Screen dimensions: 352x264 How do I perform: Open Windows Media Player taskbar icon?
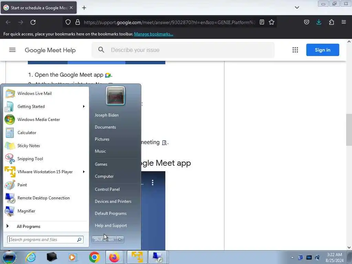(72, 257)
